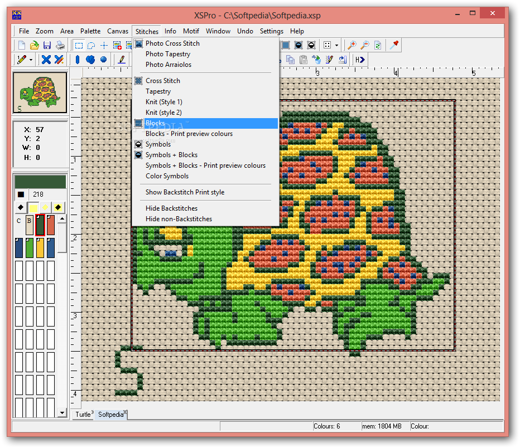This screenshot has width=520, height=448.
Task: Select beige B background swatch
Action: [x=30, y=225]
